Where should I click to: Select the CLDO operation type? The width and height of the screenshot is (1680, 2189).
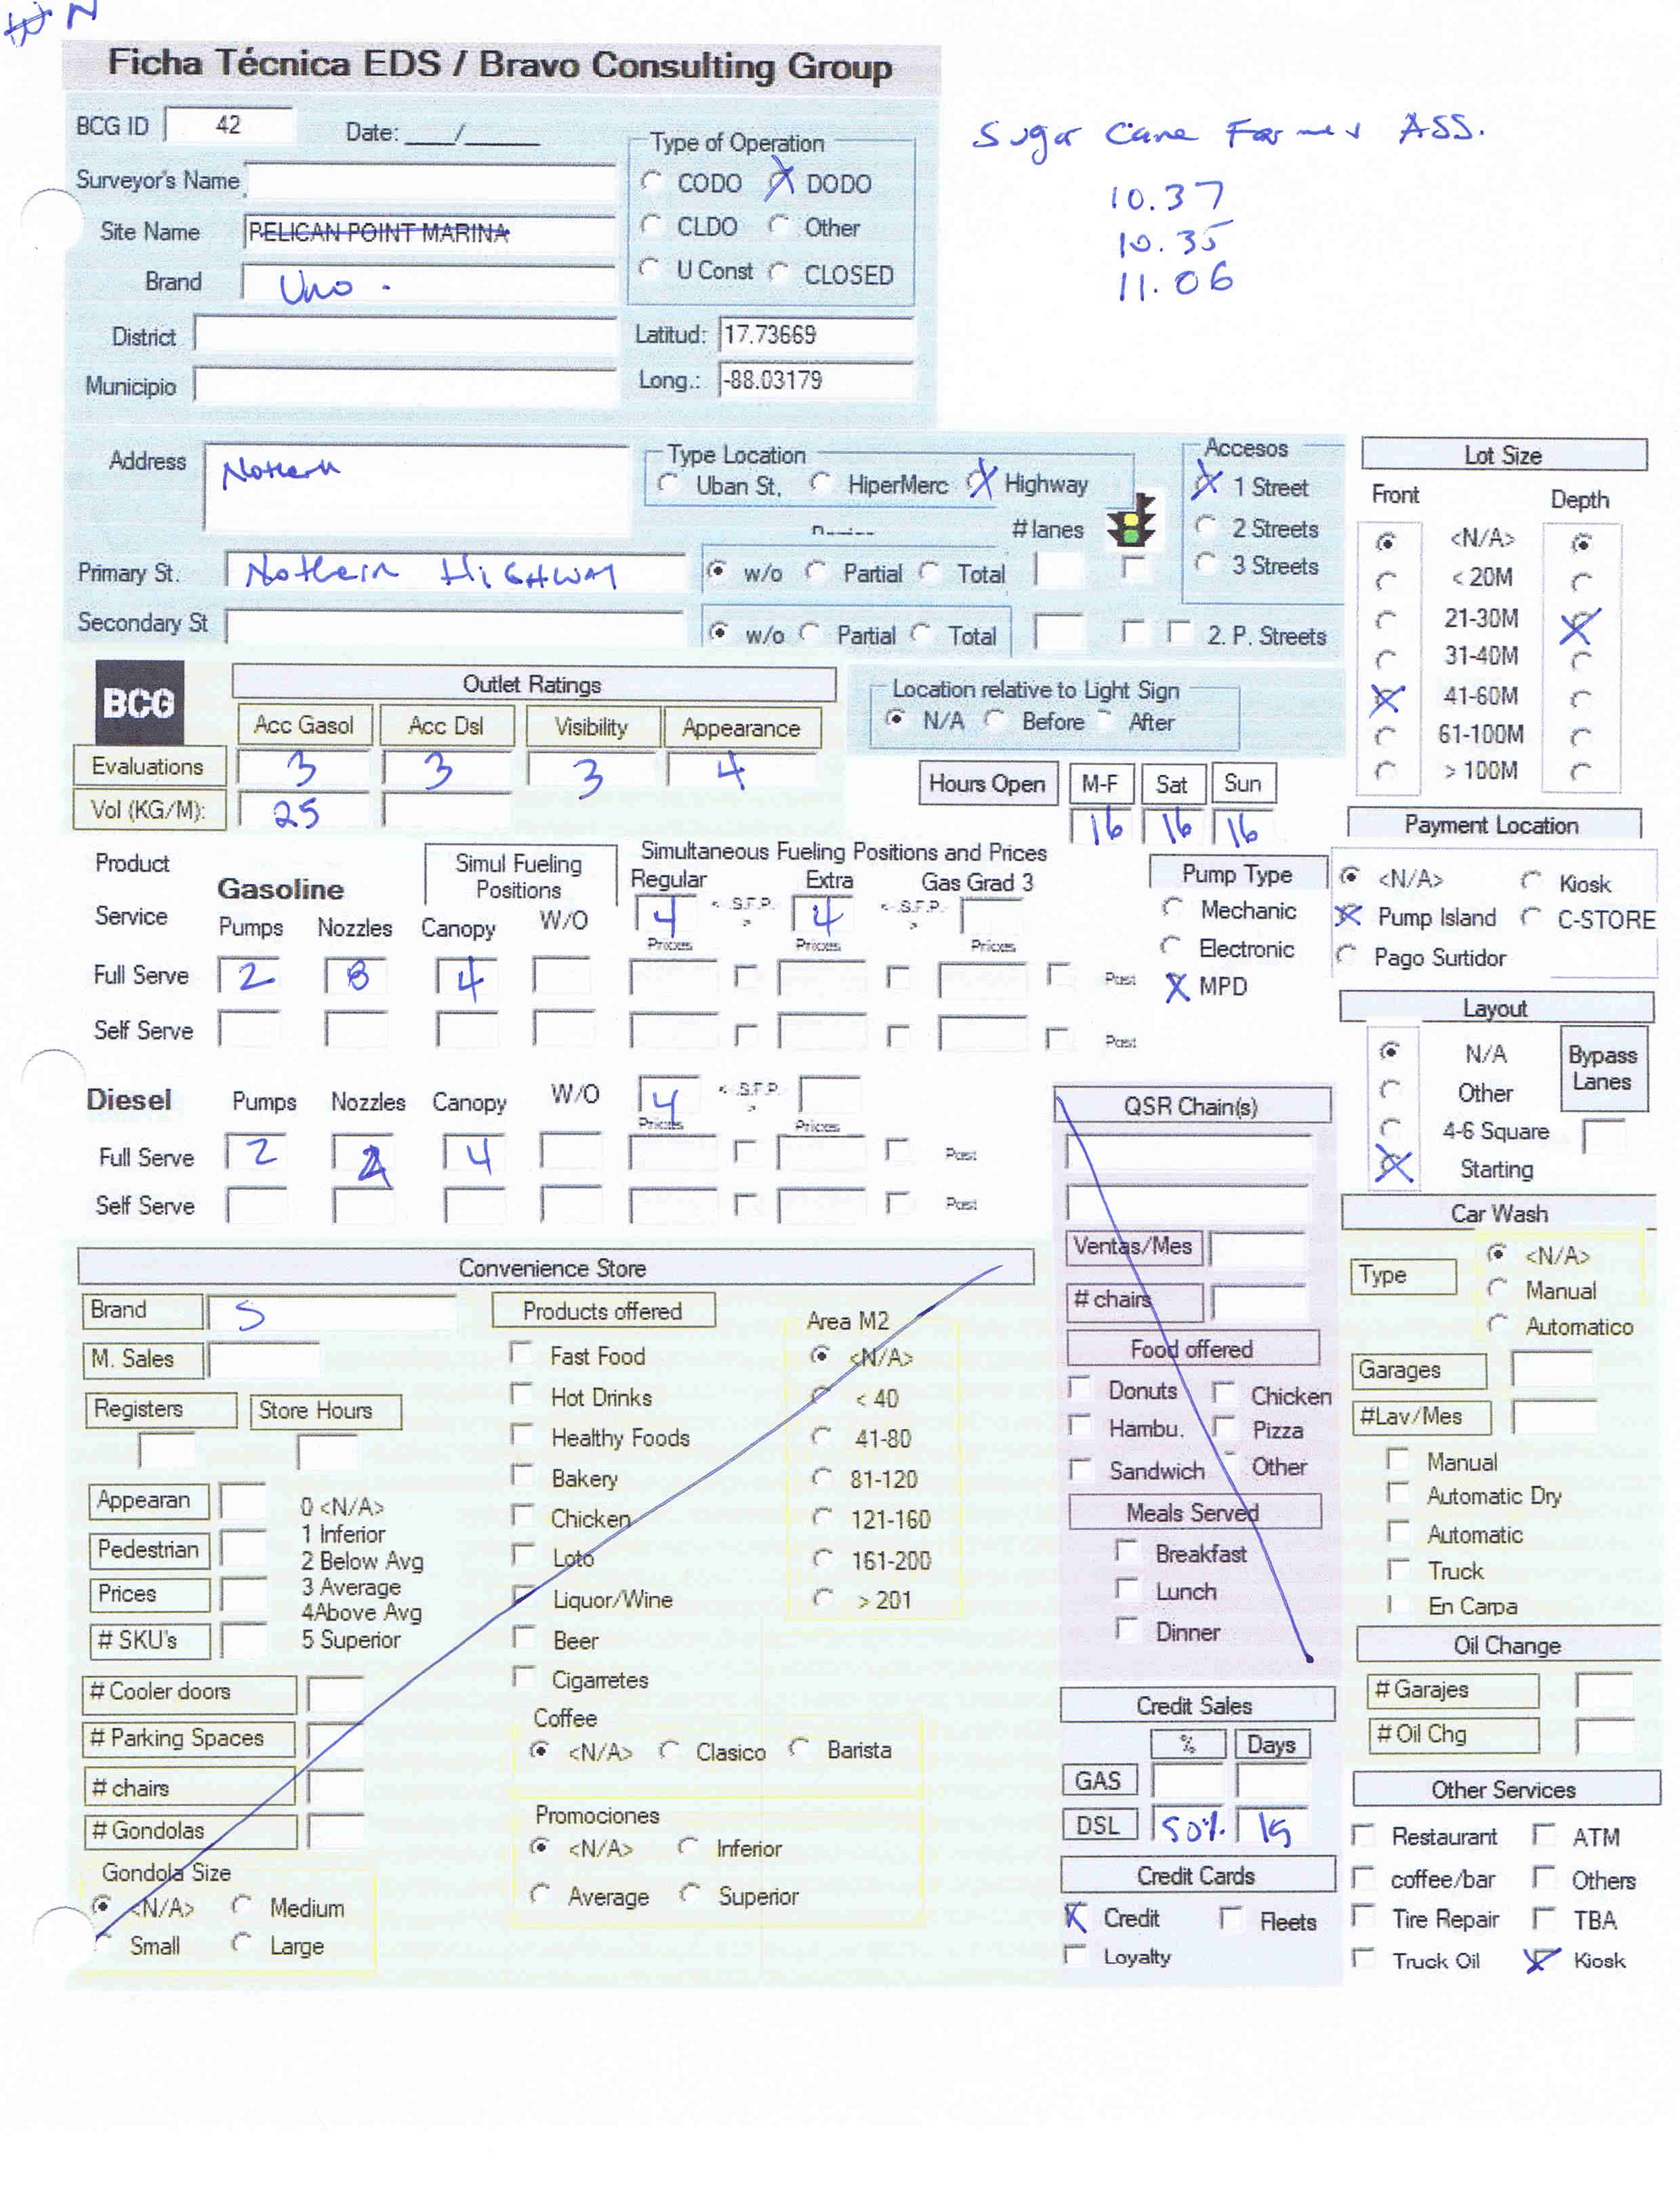(651, 225)
